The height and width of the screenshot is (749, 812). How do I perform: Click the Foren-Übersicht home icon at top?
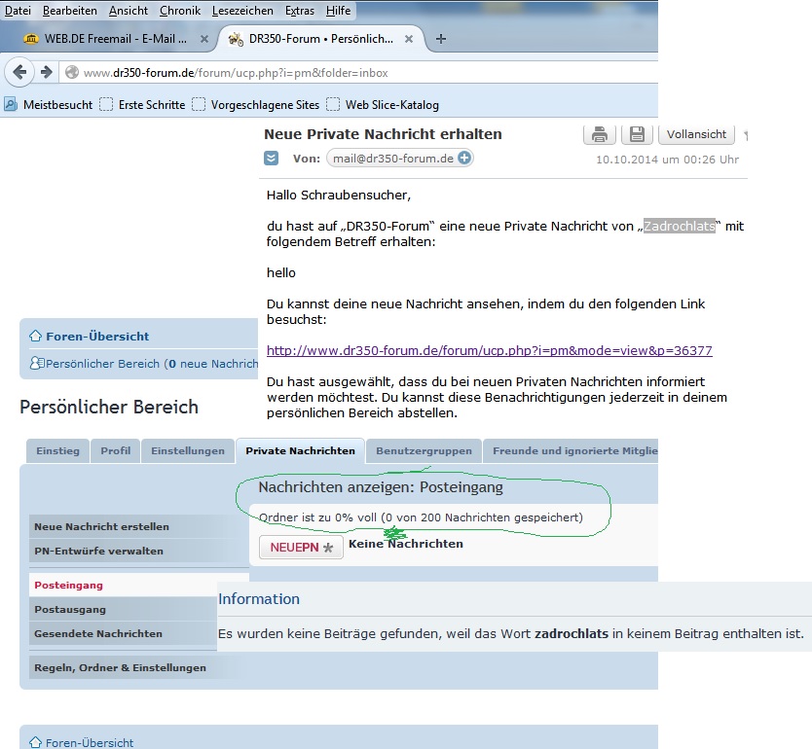[x=35, y=337]
